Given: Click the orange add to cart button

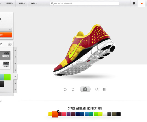Looking at the screenshot, I should point(6,35).
